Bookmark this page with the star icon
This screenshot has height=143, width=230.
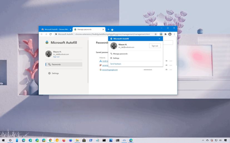pos(156,34)
